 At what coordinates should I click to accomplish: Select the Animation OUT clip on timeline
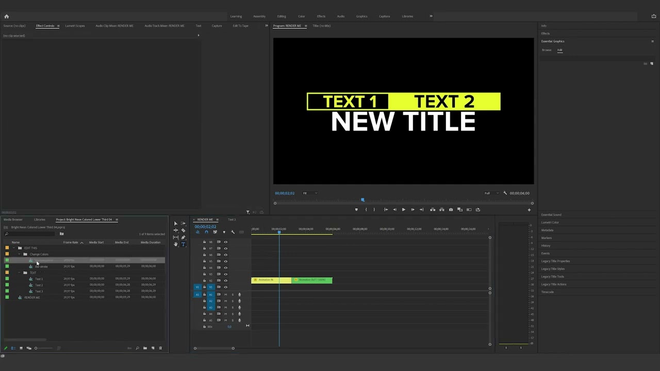point(312,280)
